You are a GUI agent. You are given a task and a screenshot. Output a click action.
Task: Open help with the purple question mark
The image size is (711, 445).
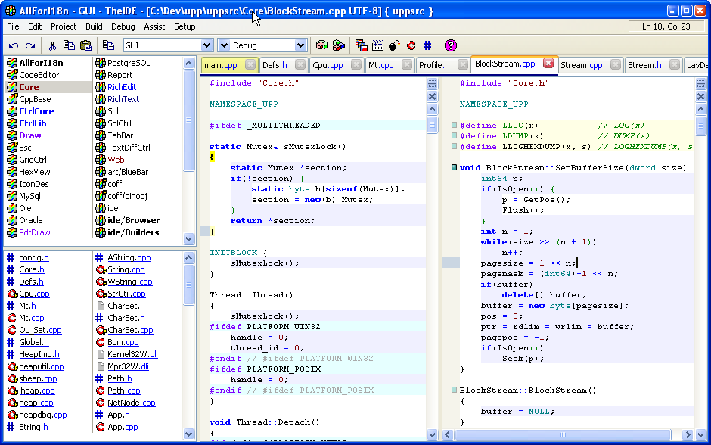(x=451, y=45)
